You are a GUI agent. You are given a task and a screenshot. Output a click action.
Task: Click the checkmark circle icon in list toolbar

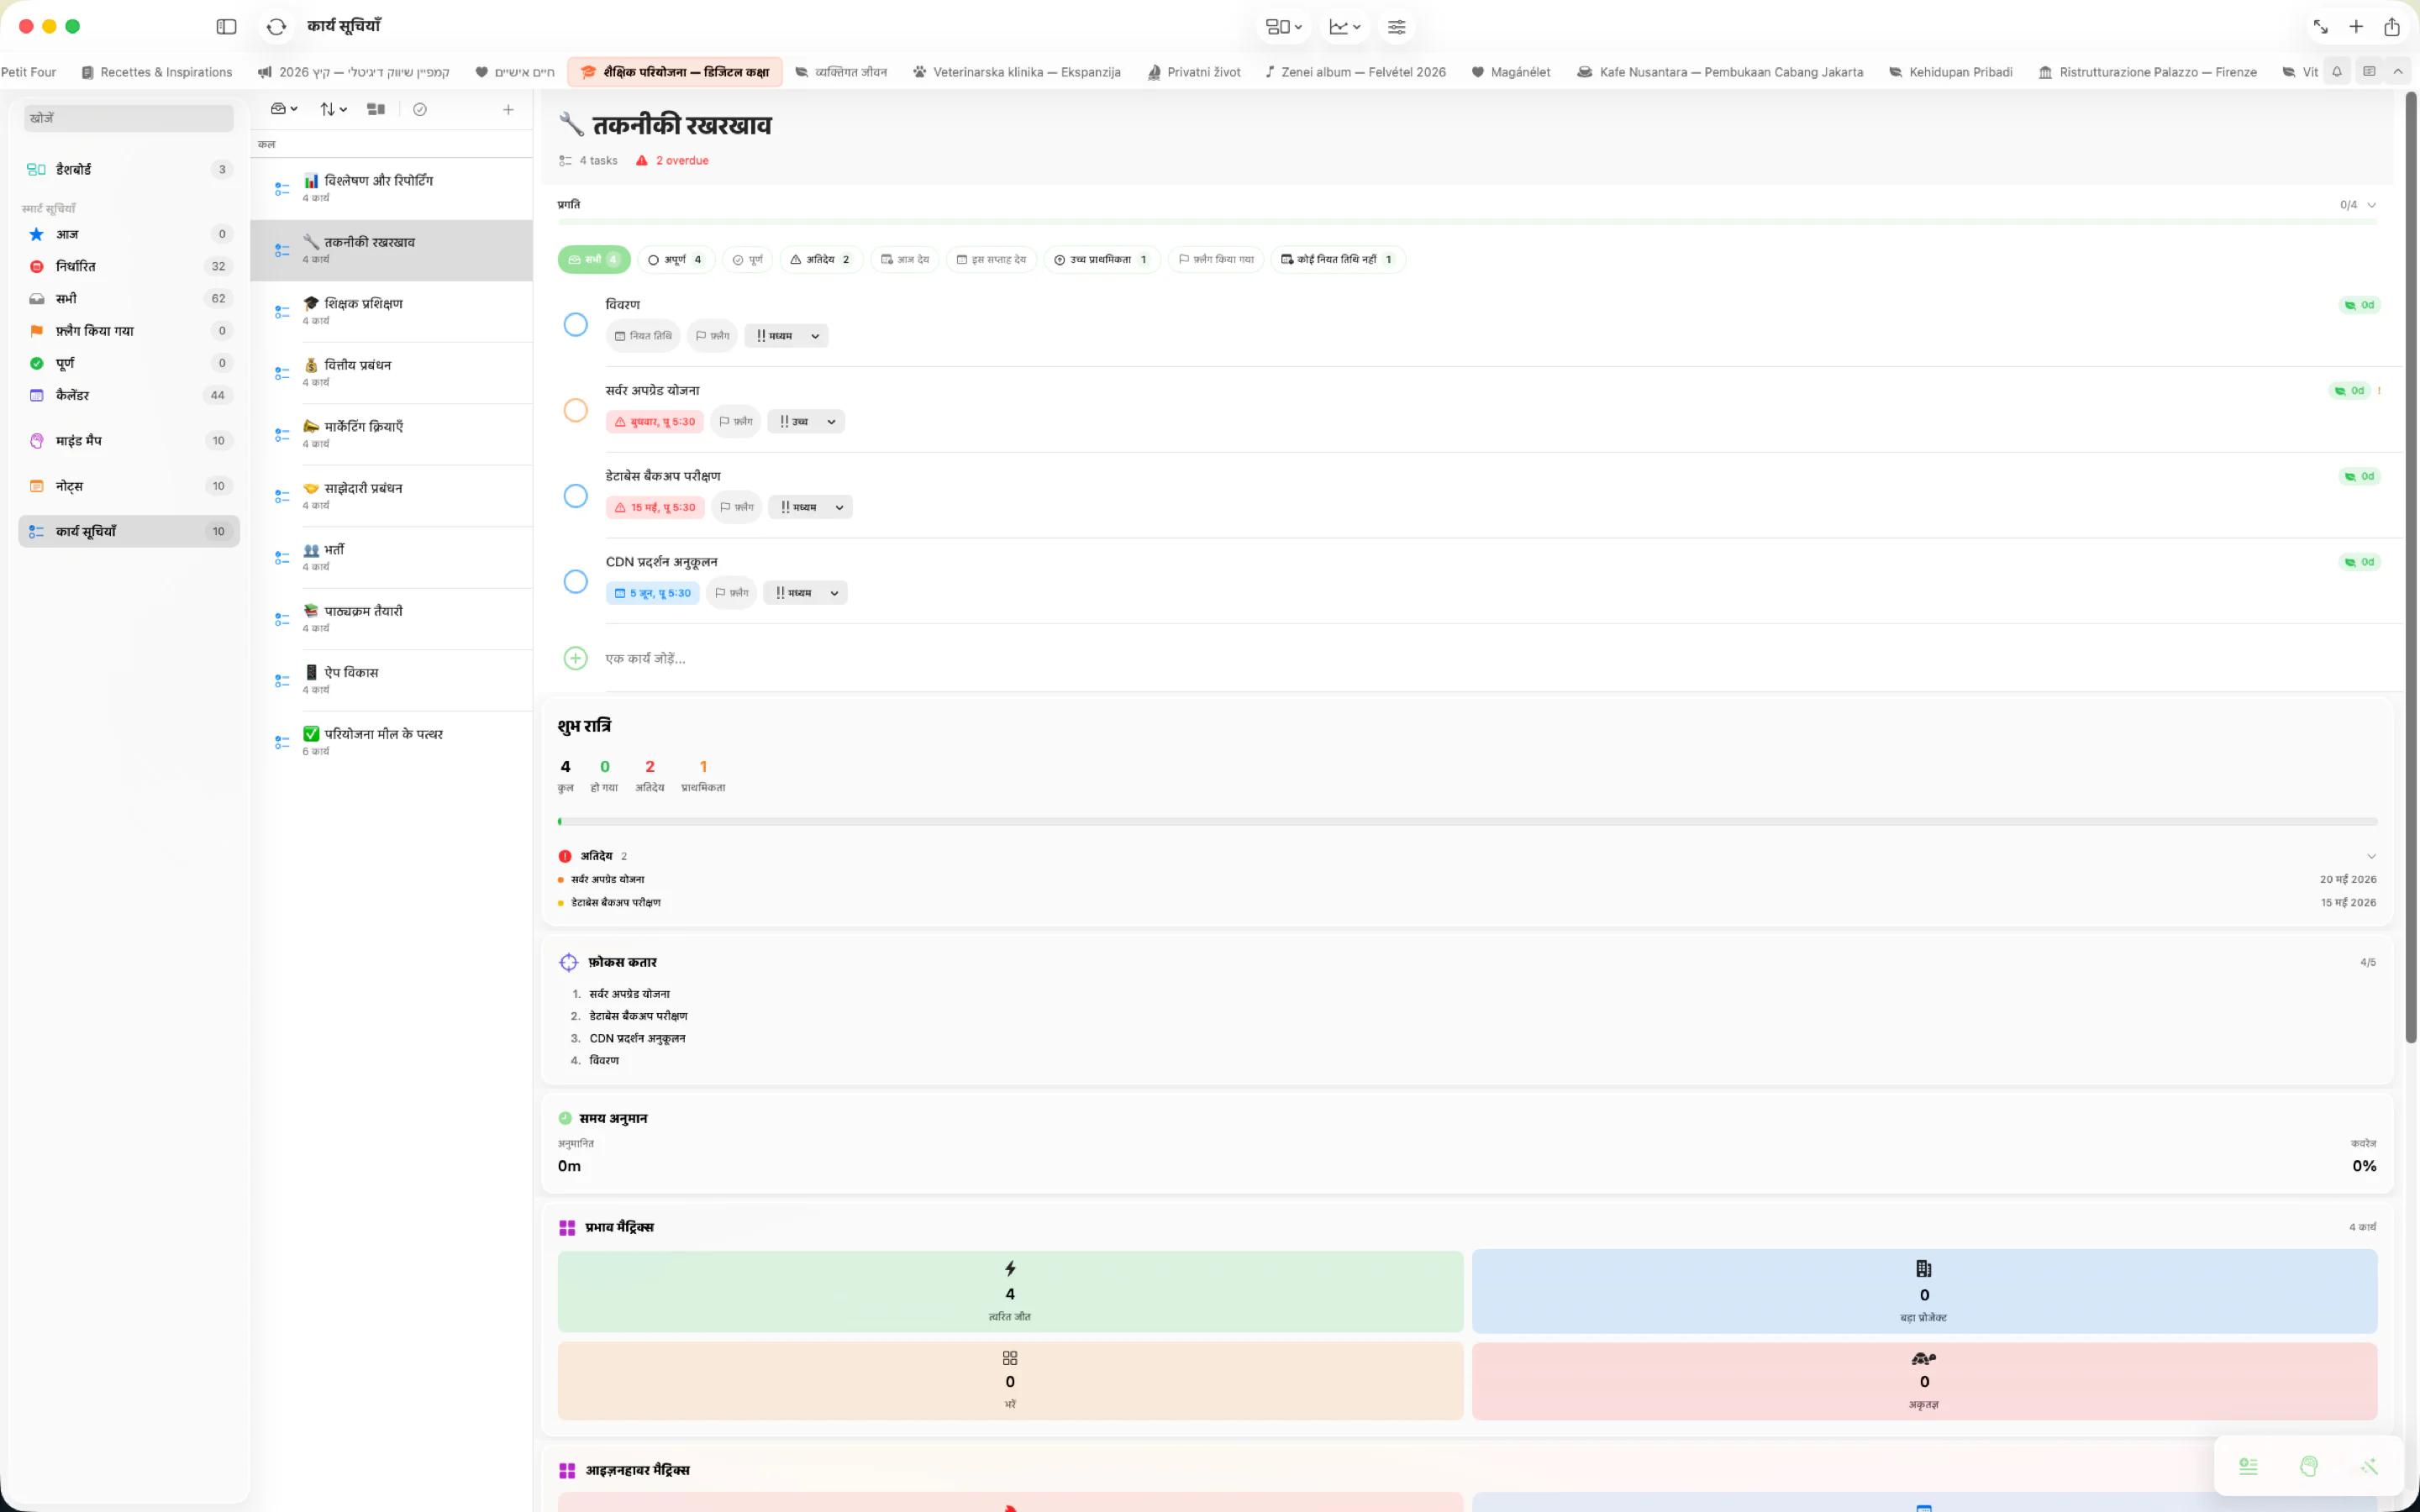(420, 109)
